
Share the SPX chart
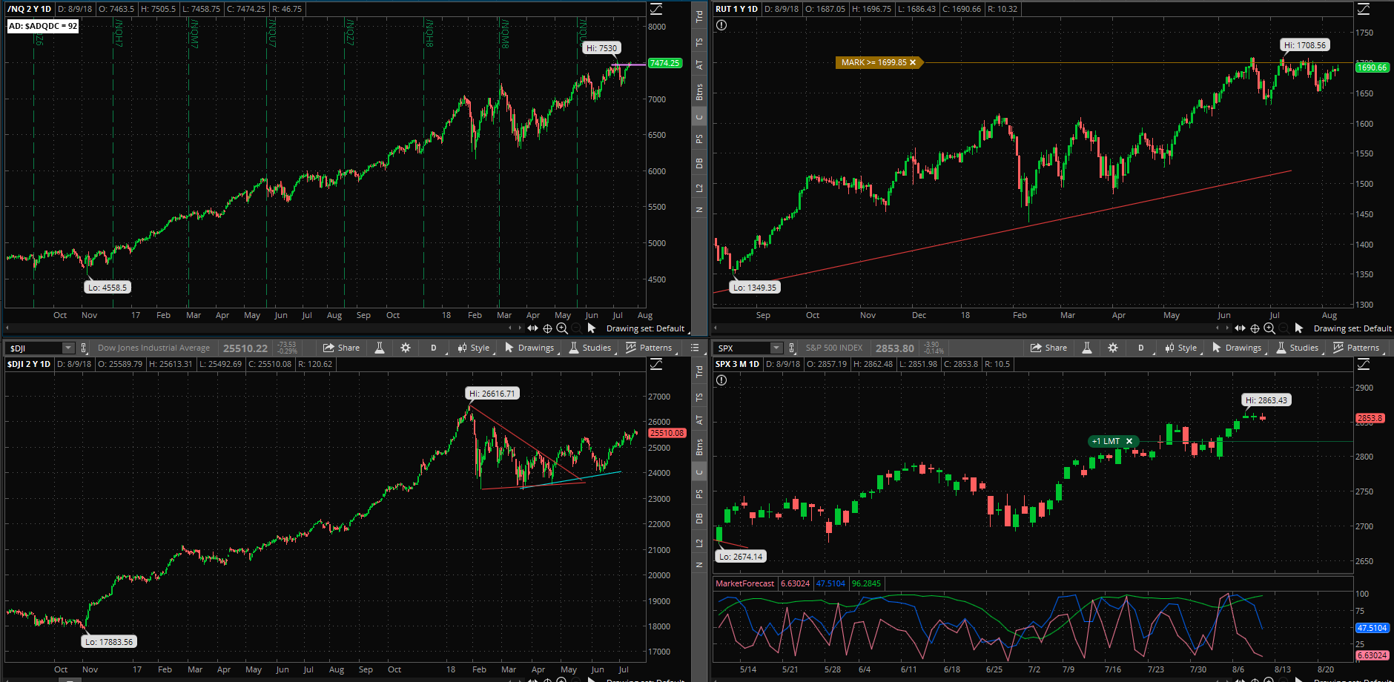[1048, 348]
